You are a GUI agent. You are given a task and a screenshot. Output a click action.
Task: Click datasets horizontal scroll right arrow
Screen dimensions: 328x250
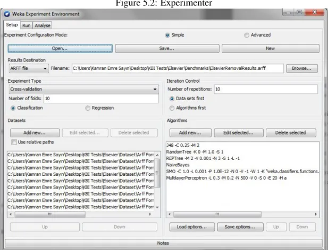150,214
